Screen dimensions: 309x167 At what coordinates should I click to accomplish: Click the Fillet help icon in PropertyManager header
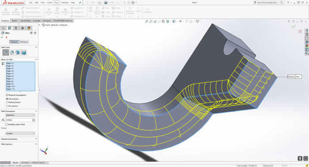[x=35, y=33]
